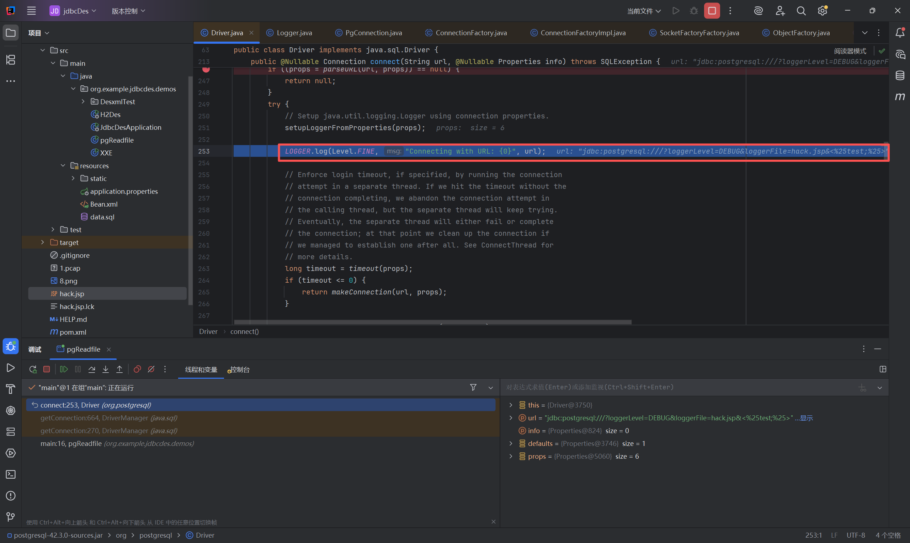Resume program in the debugger toolbar
Viewport: 910px width, 543px height.
click(64, 369)
